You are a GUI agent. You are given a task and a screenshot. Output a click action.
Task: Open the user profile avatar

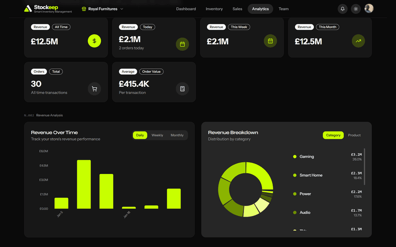click(369, 9)
